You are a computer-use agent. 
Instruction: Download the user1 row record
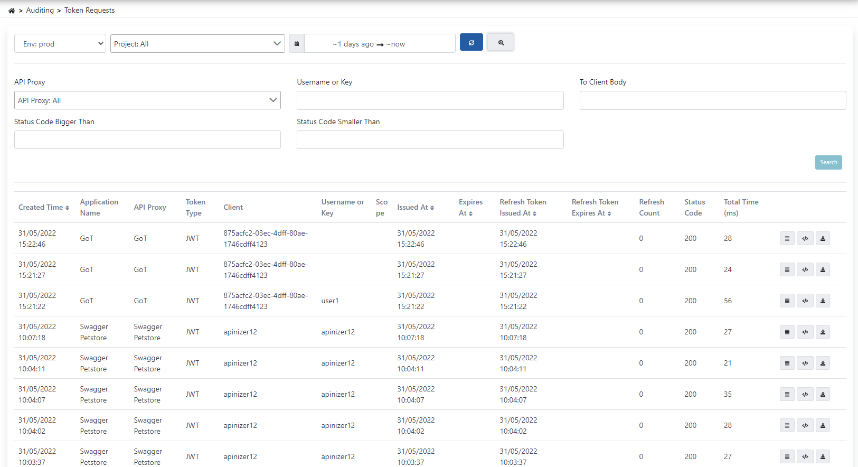click(x=823, y=301)
